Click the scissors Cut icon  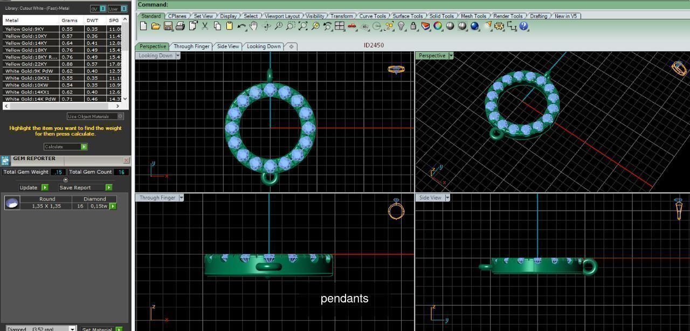[x=205, y=26]
